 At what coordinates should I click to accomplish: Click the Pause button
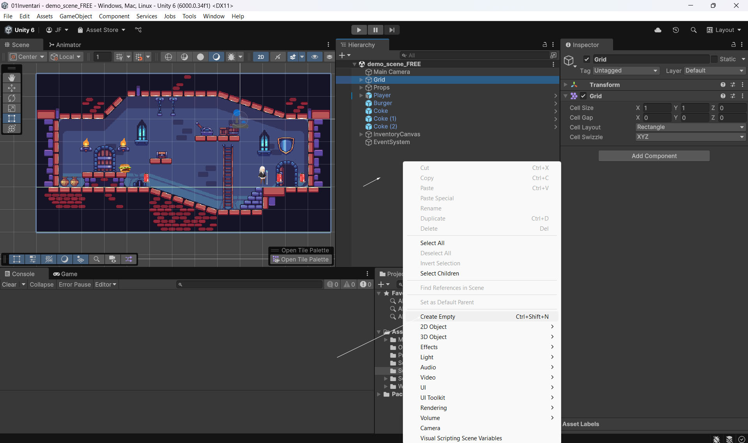tap(375, 30)
